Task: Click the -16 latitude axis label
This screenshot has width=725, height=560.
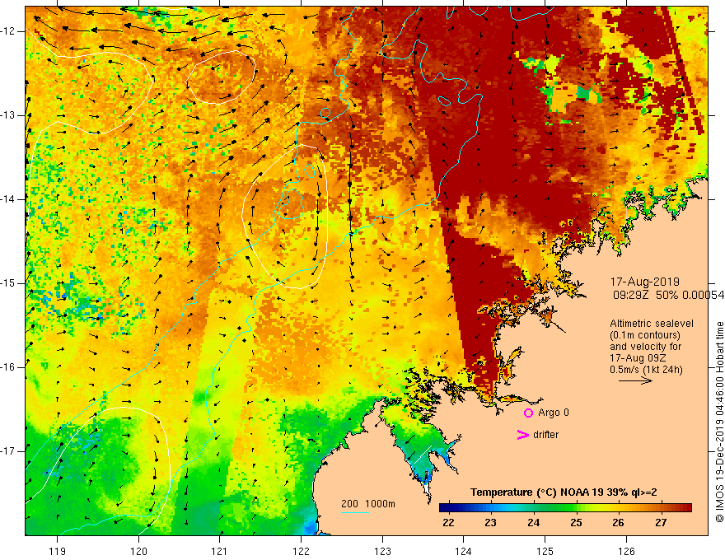Action: [9, 367]
